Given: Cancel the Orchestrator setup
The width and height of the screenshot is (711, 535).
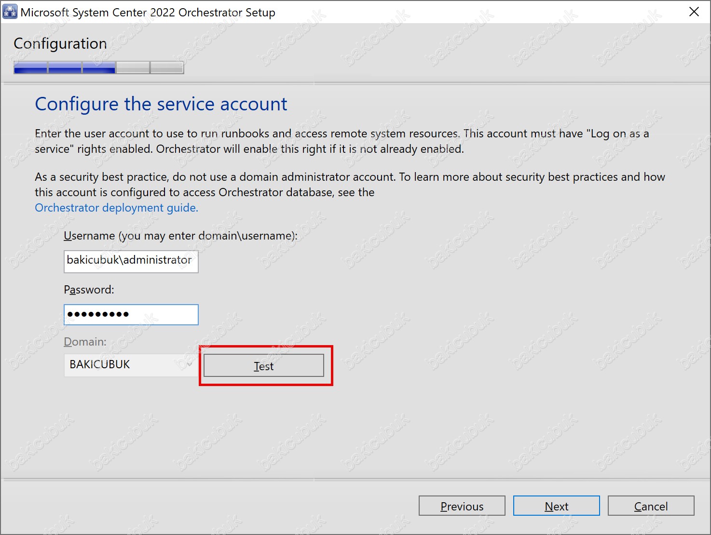Looking at the screenshot, I should 651,506.
